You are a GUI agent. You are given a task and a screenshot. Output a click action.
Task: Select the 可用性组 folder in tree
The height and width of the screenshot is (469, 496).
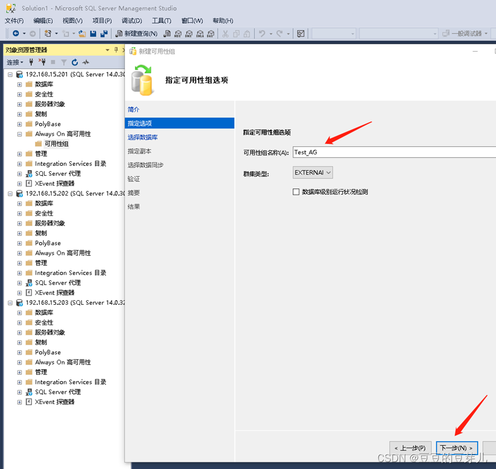point(56,144)
